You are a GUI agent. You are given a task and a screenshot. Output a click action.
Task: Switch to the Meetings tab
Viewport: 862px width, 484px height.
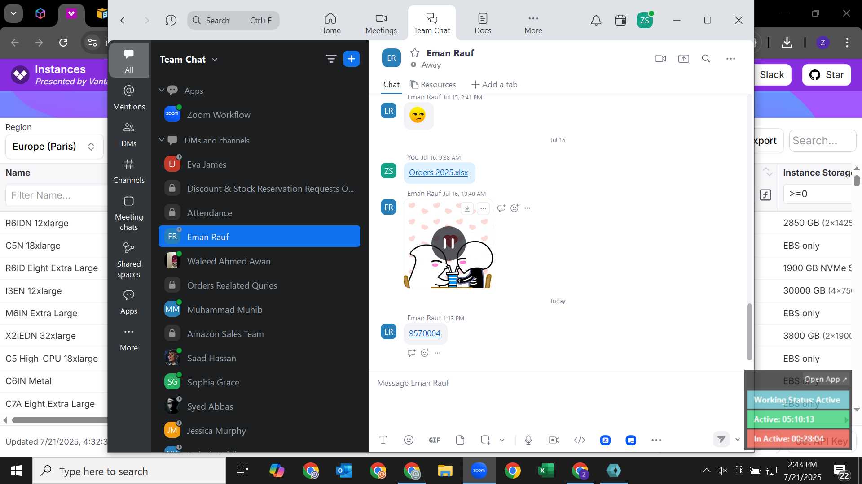point(381,23)
